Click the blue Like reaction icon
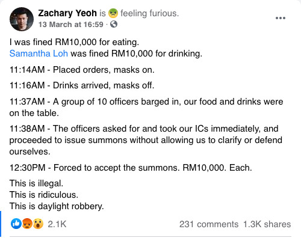The height and width of the screenshot is (238, 301). (16, 224)
